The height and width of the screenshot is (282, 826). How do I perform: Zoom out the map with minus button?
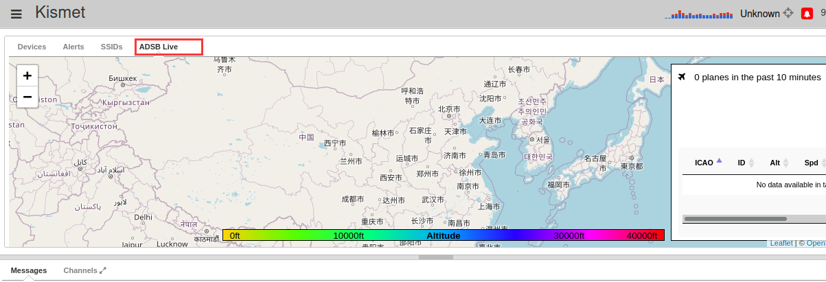click(27, 97)
